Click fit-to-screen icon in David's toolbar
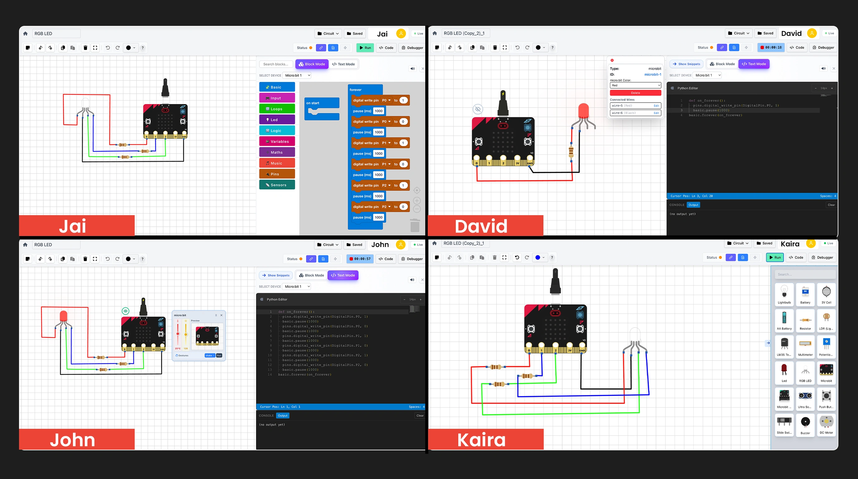858x479 pixels. [505, 48]
